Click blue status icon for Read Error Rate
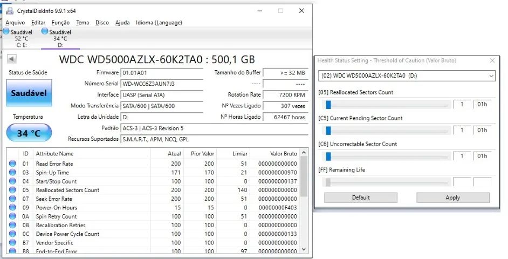Viewport: 508px width, 259px height. click(x=12, y=163)
